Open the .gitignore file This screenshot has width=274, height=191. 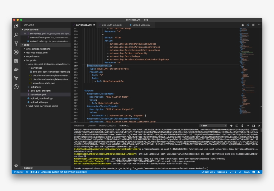pyautogui.click(x=35, y=87)
